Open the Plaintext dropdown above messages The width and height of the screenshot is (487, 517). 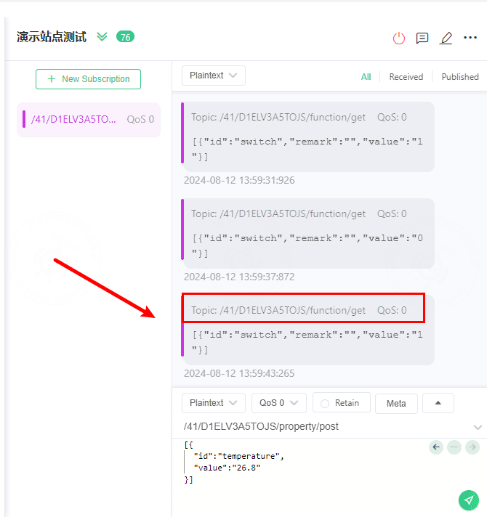coord(214,76)
